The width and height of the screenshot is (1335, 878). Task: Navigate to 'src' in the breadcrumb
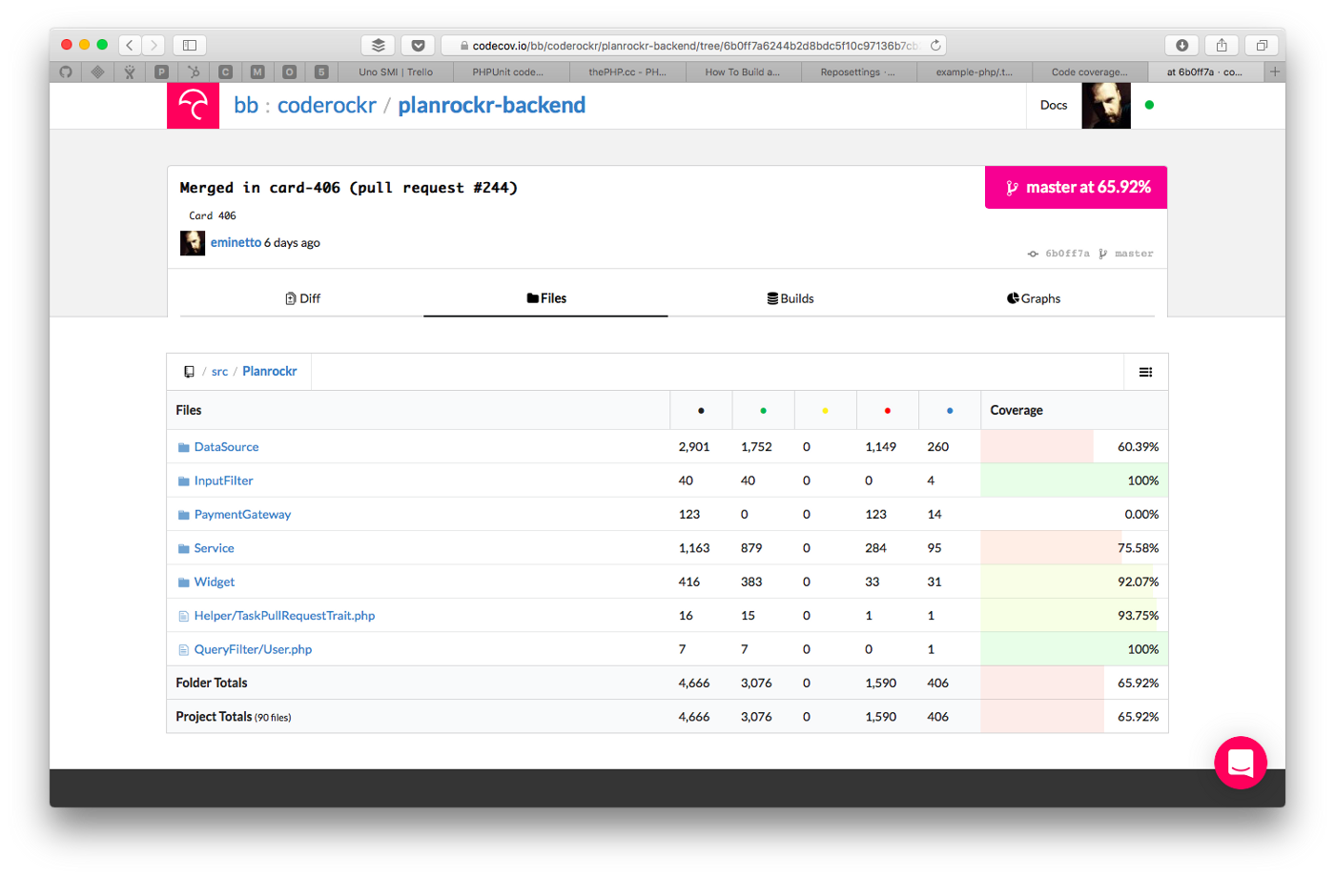tap(219, 372)
